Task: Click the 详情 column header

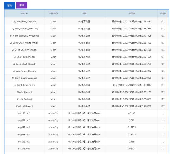Action: [x=84, y=14]
